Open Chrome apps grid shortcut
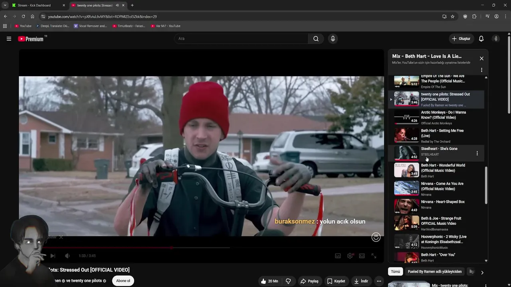 point(5,26)
